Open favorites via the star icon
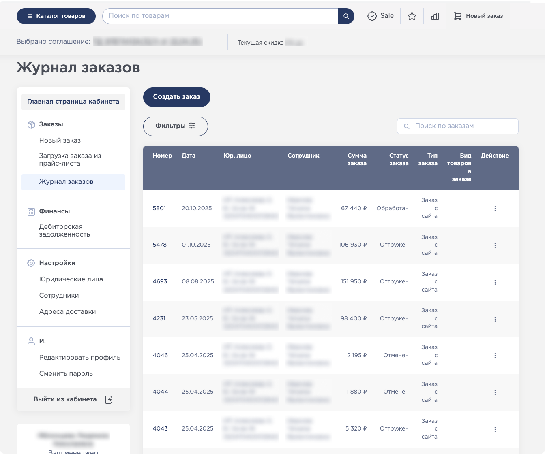Viewport: 545px width, 454px height. click(x=412, y=16)
